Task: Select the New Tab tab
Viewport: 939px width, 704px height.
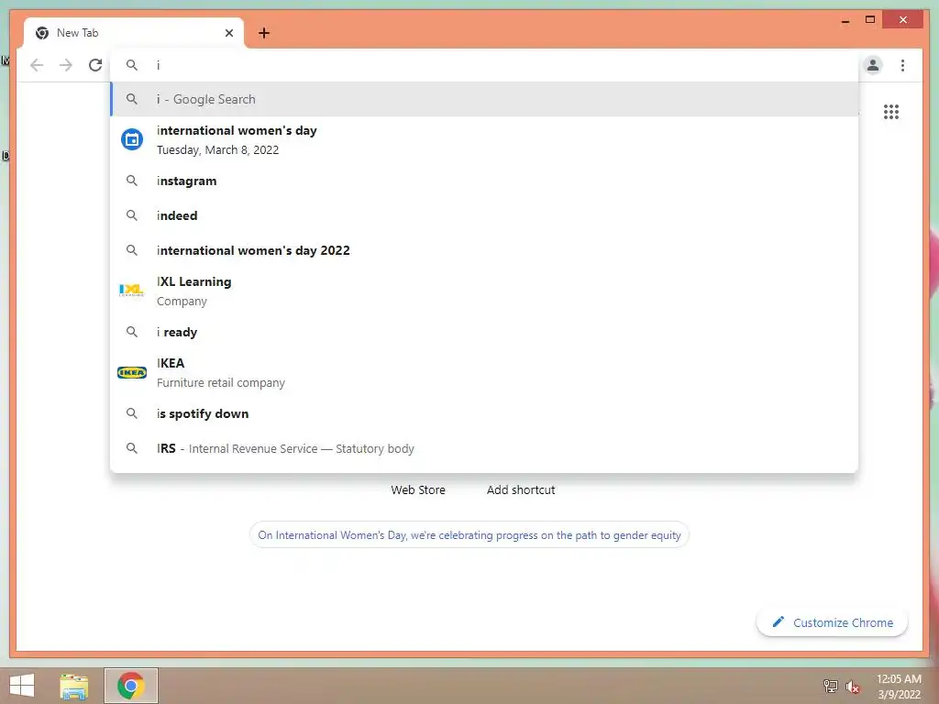Action: 134,33
